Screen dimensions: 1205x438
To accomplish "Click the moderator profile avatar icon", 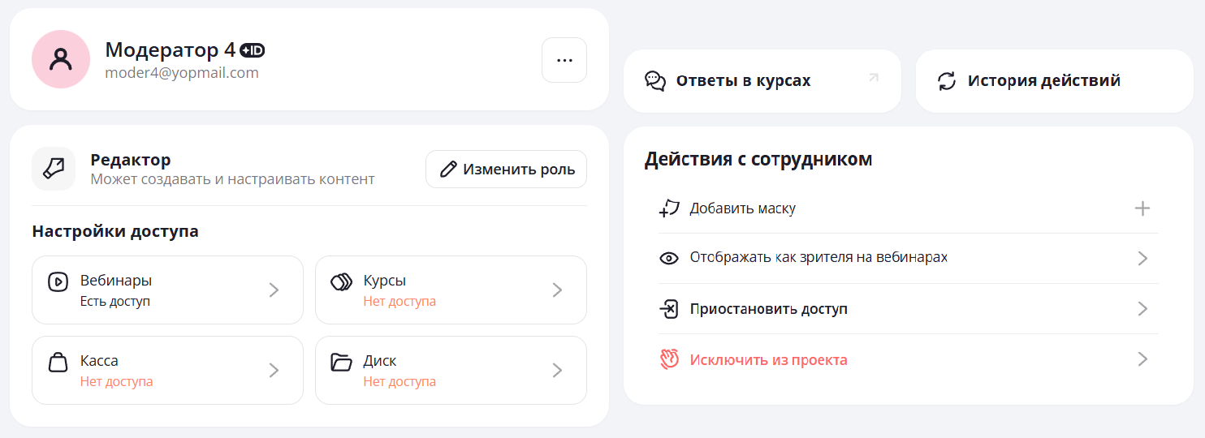I will 61,59.
